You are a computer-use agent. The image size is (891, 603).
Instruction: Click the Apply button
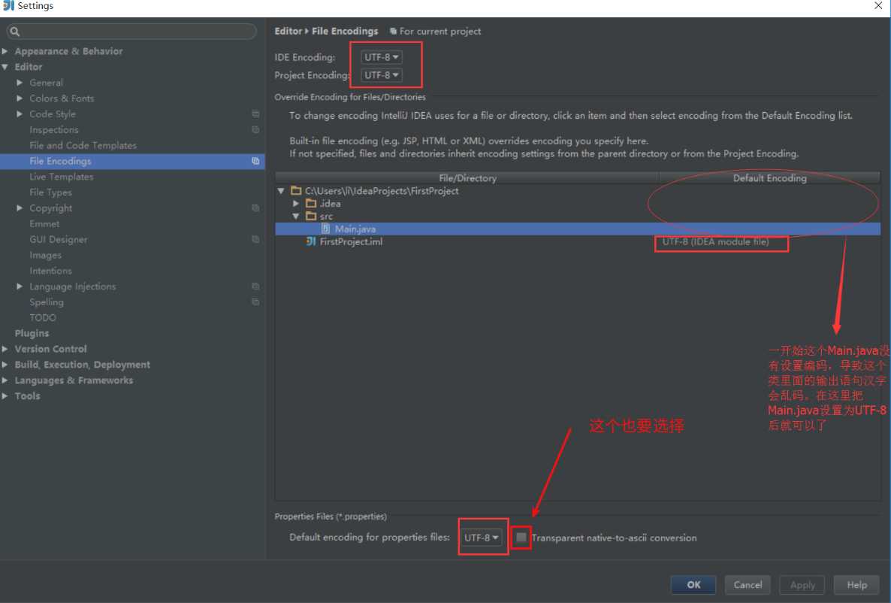point(802,584)
